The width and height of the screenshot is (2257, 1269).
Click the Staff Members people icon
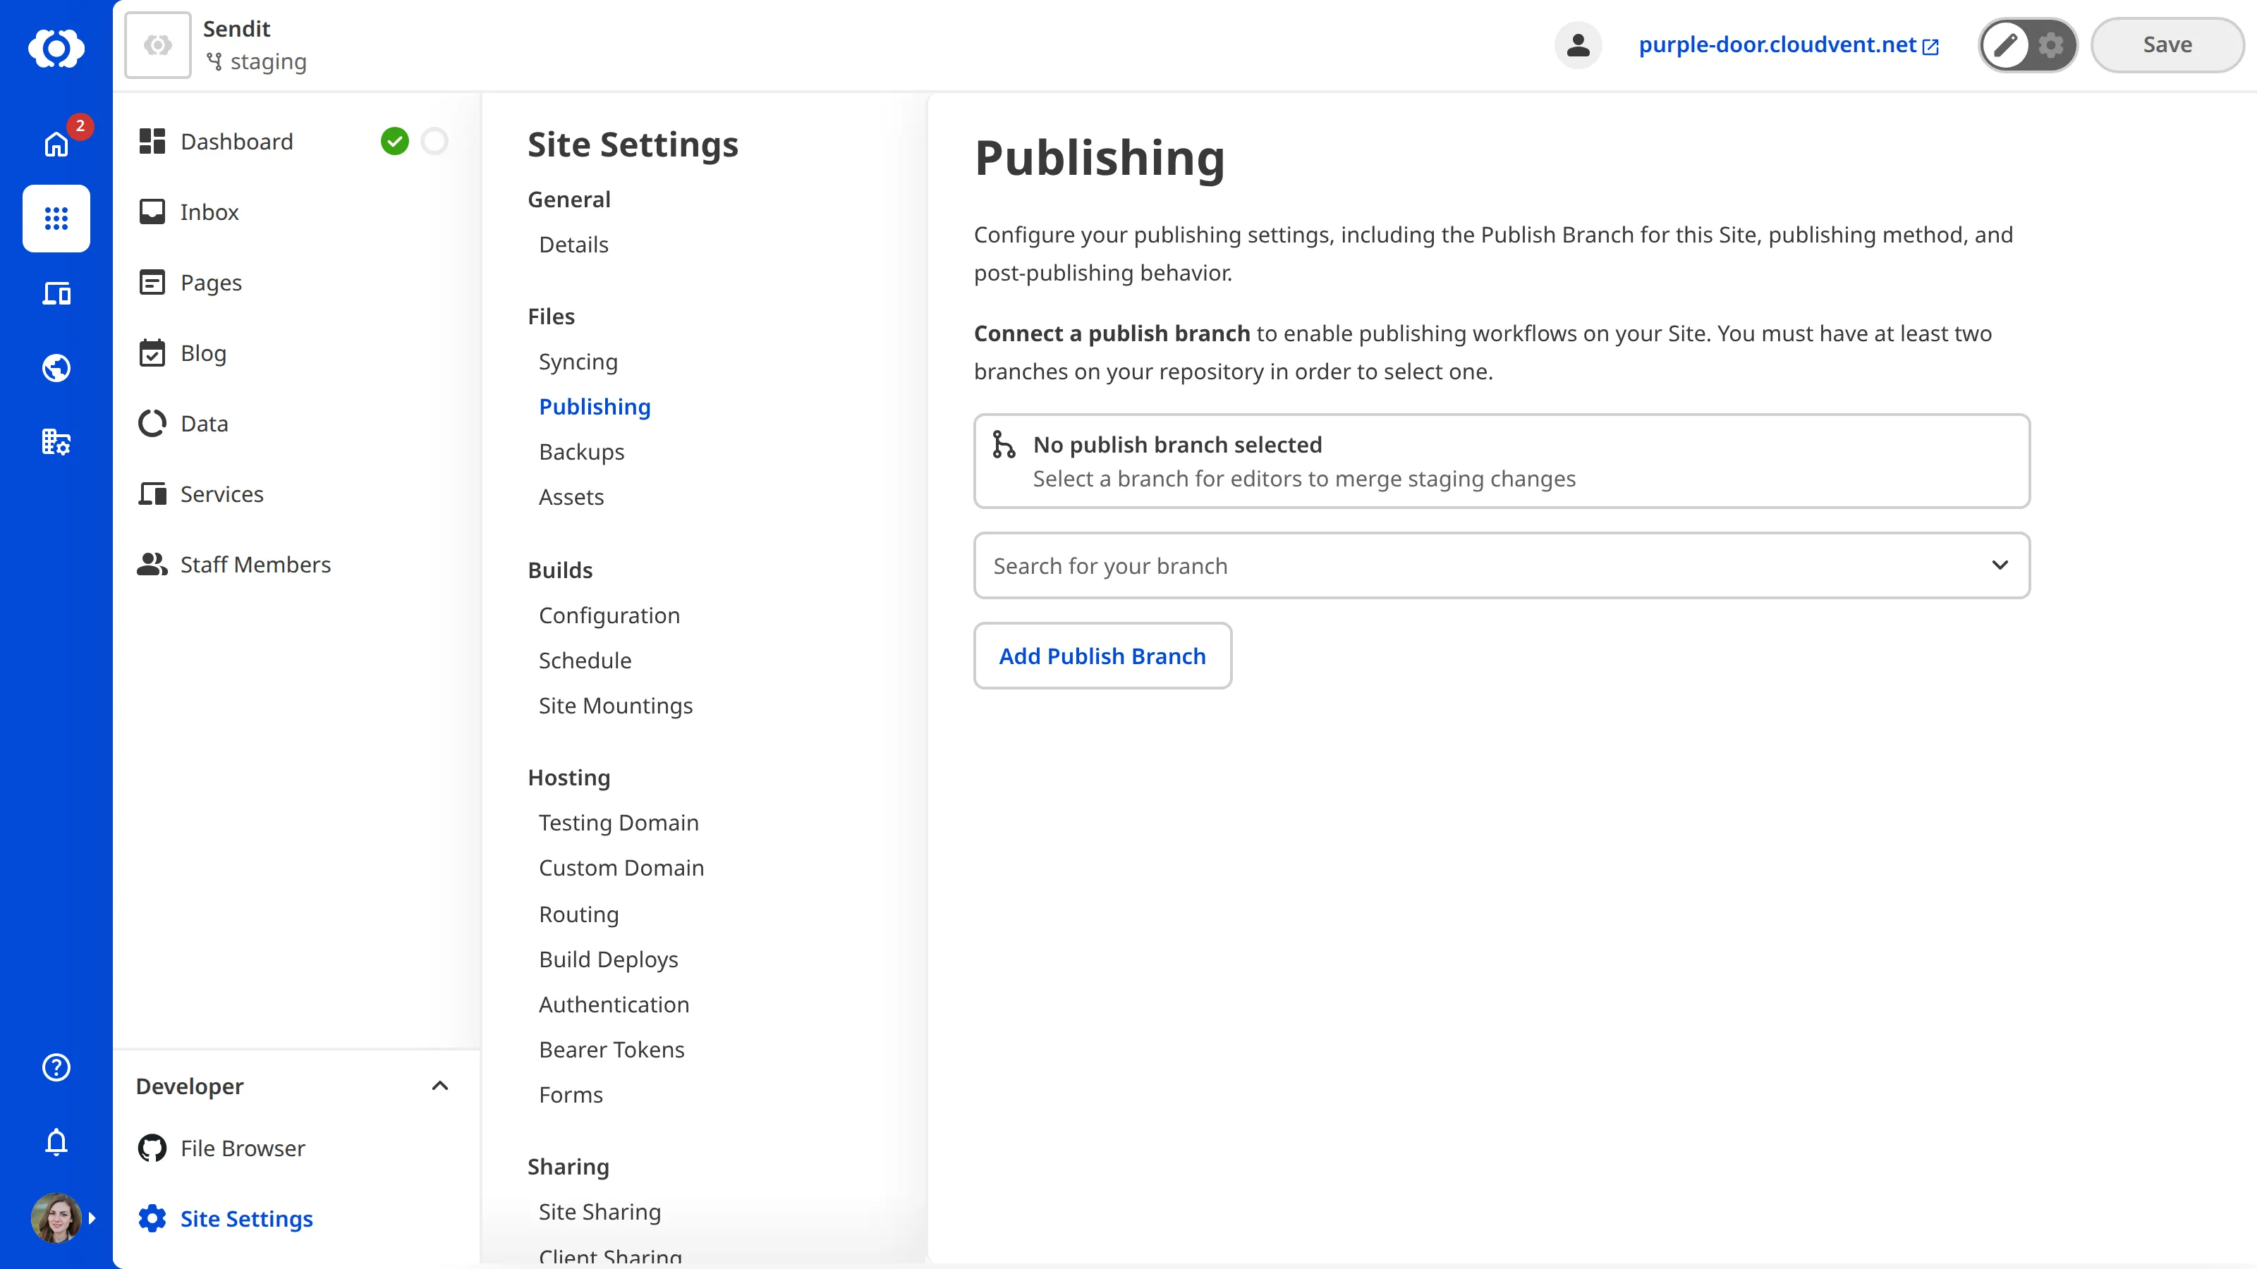click(152, 564)
